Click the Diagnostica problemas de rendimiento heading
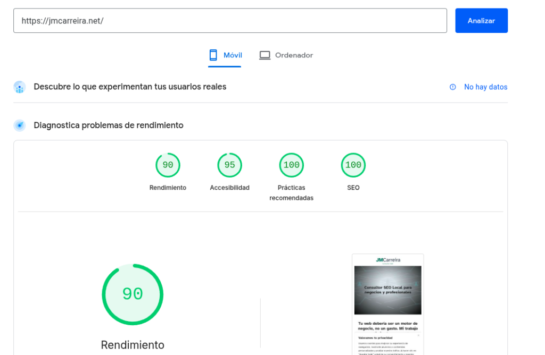Viewport: 545px width, 355px height. point(108,125)
